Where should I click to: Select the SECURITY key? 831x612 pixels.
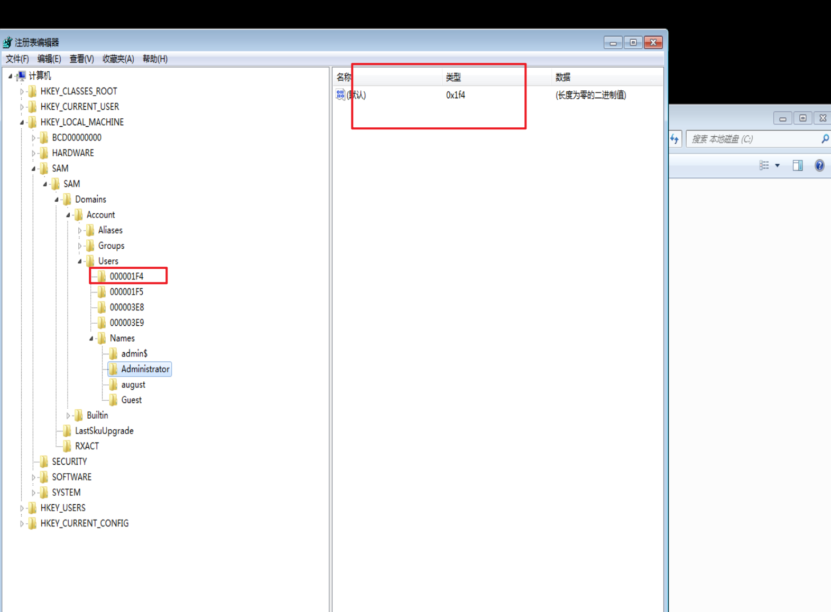[x=69, y=461]
